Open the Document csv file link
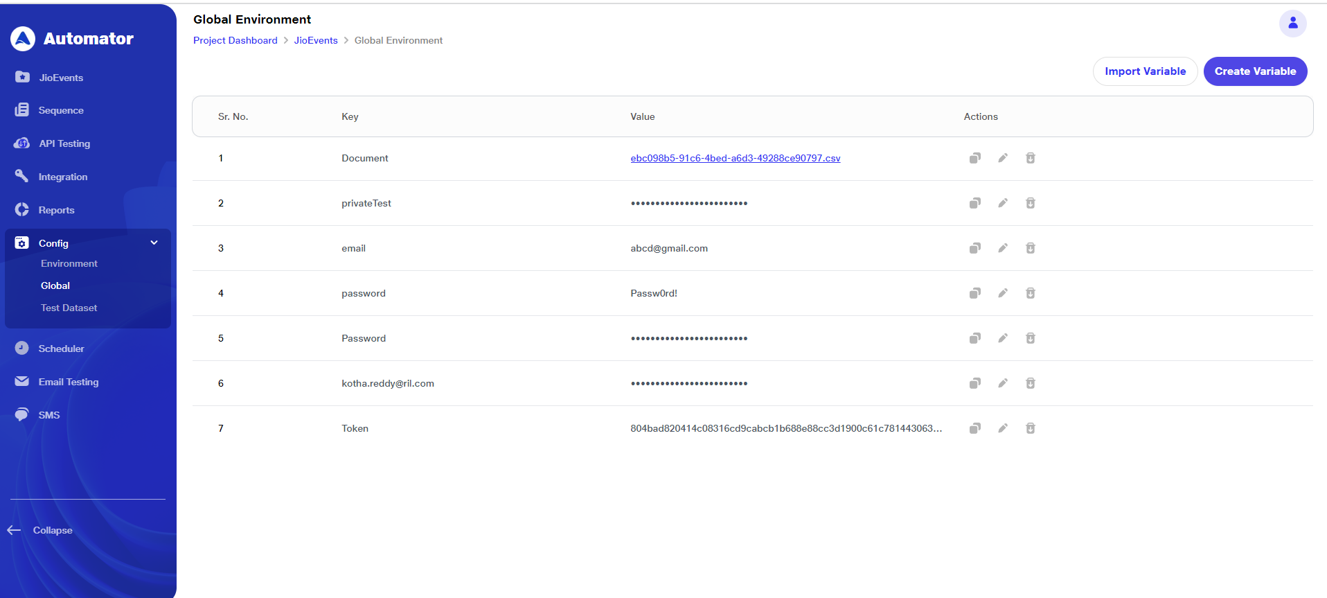 [x=736, y=158]
